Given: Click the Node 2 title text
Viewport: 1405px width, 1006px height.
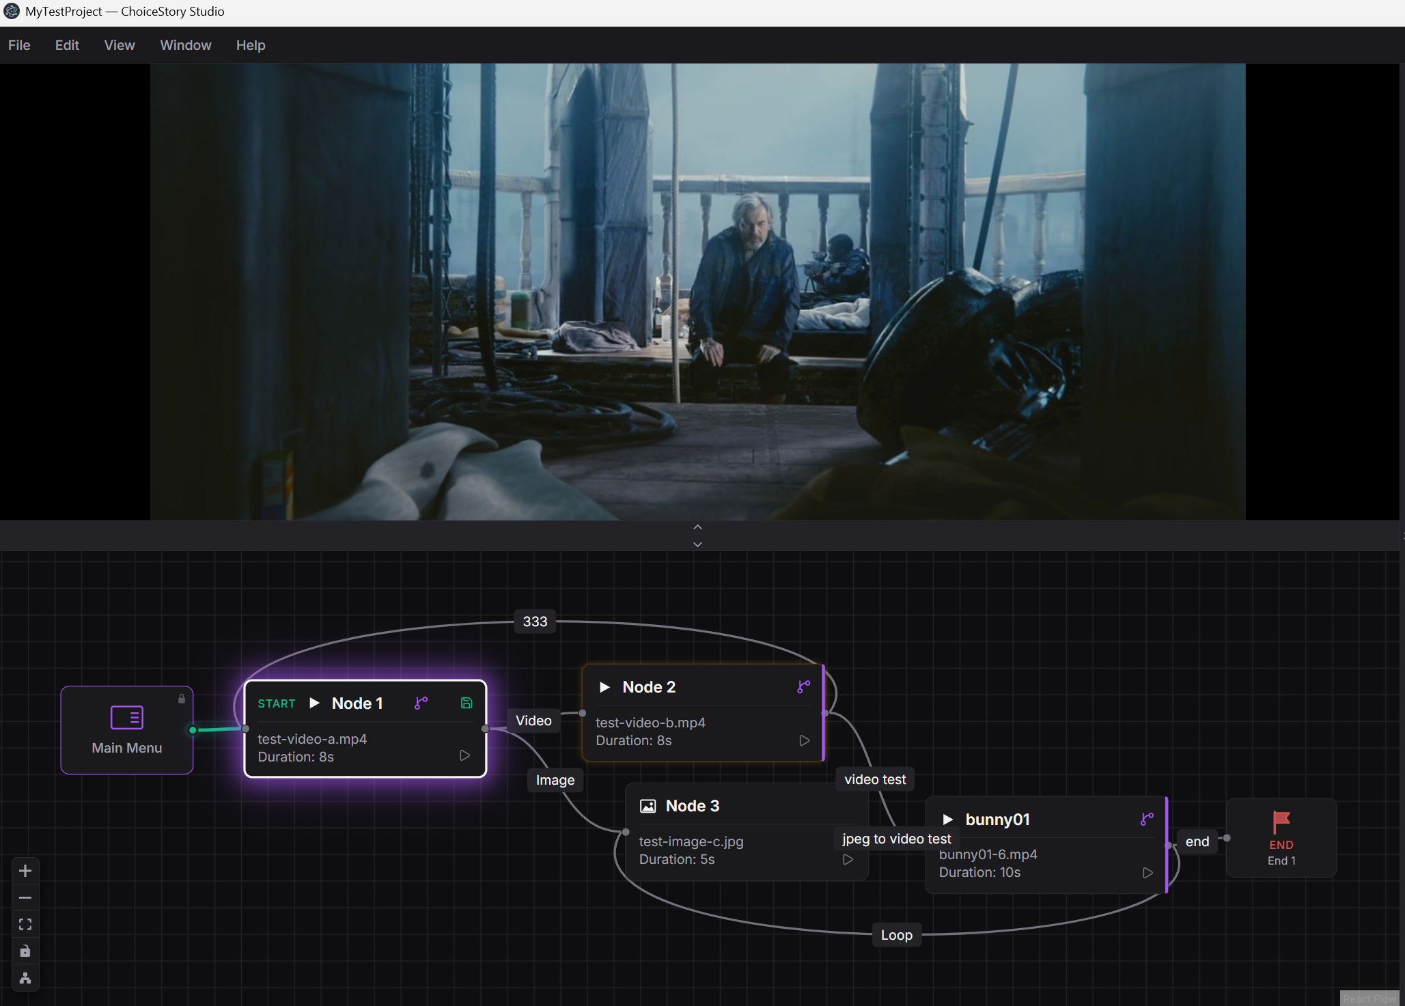Looking at the screenshot, I should (x=649, y=687).
